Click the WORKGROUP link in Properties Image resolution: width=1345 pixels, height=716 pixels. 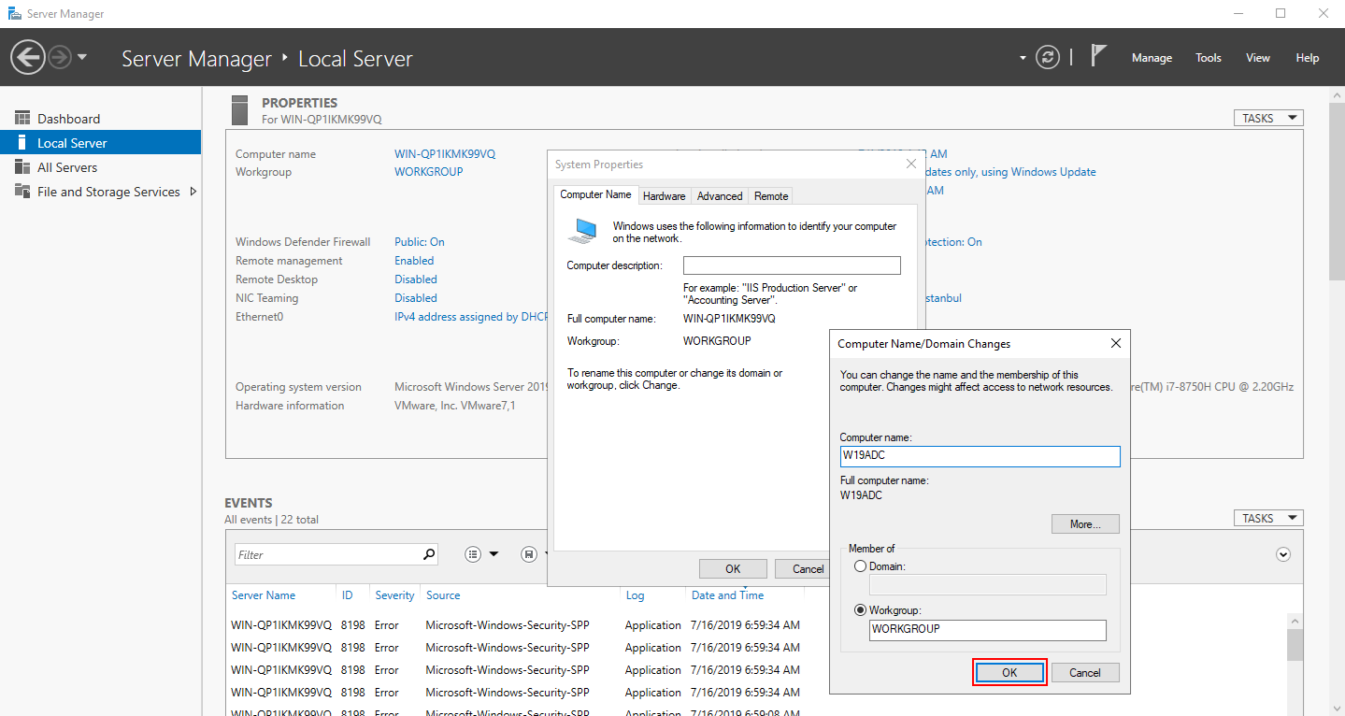click(429, 172)
